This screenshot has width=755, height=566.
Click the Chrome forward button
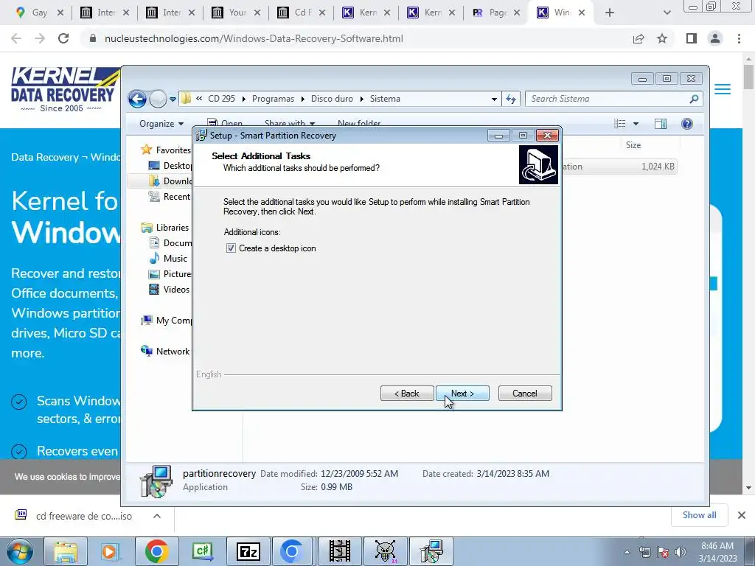[x=40, y=38]
